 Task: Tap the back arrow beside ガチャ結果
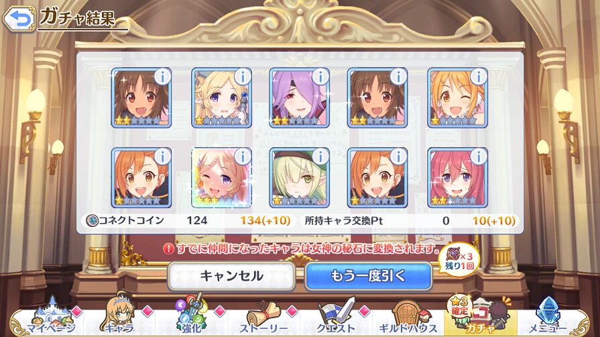[x=19, y=18]
